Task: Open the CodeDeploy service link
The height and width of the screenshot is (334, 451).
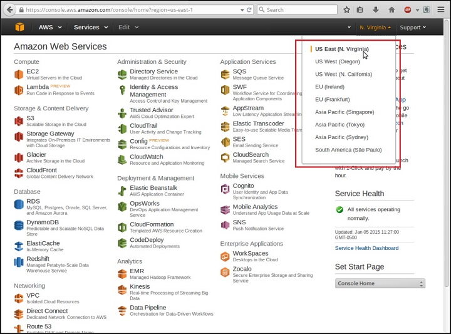Action: (147, 240)
